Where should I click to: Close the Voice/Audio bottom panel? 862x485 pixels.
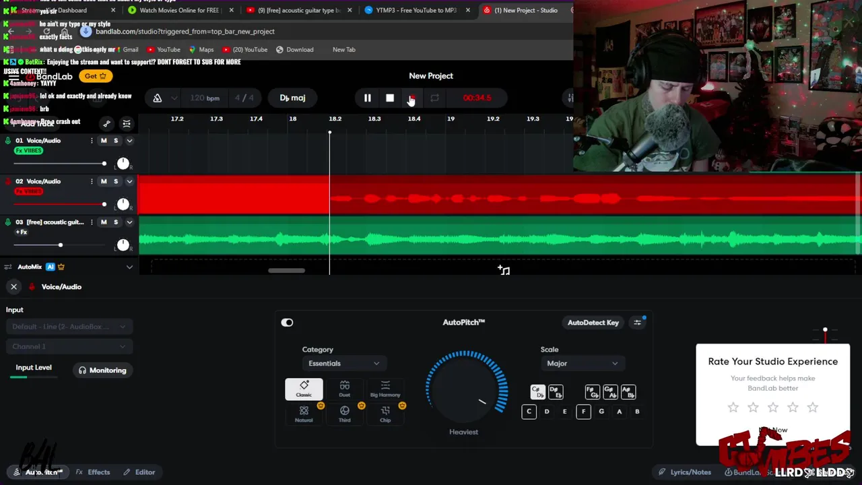coord(13,287)
